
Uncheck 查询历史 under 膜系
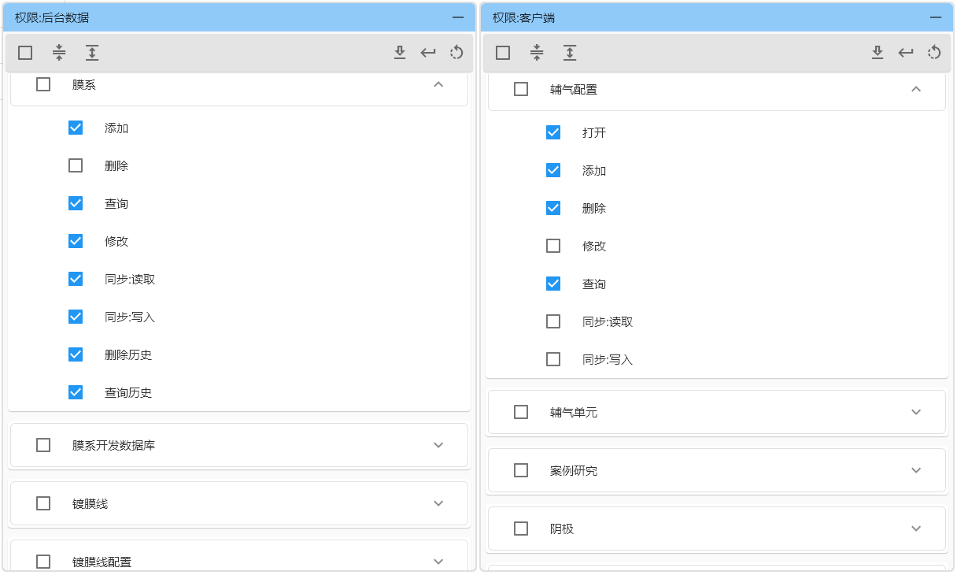[76, 392]
